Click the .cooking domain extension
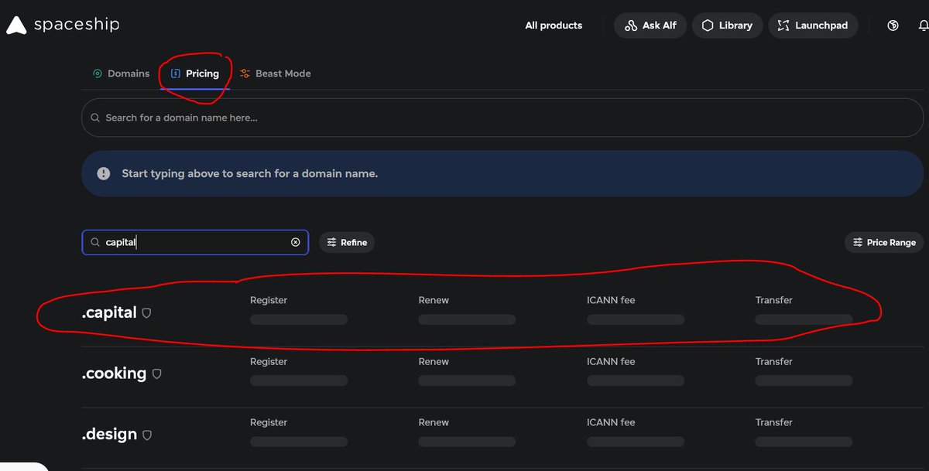929x471 pixels. (x=114, y=373)
